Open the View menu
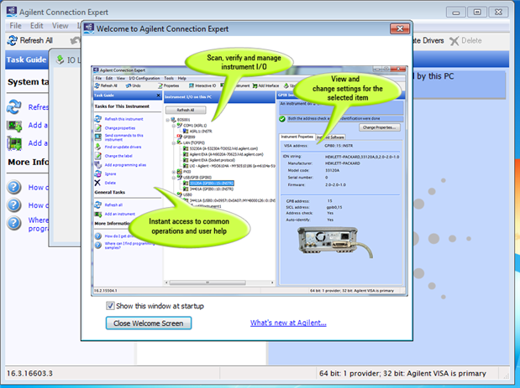520x388 pixels. point(60,26)
